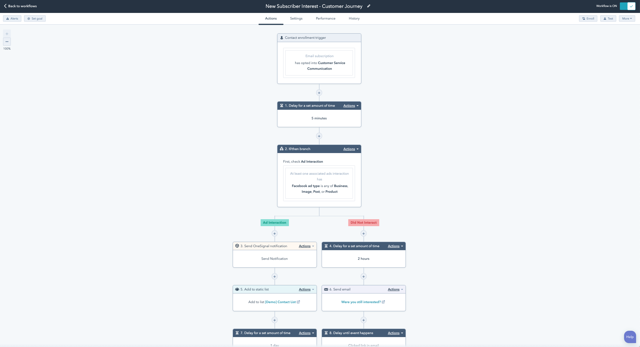
Task: Open Actions dropdown for step 1 delay
Action: point(351,106)
